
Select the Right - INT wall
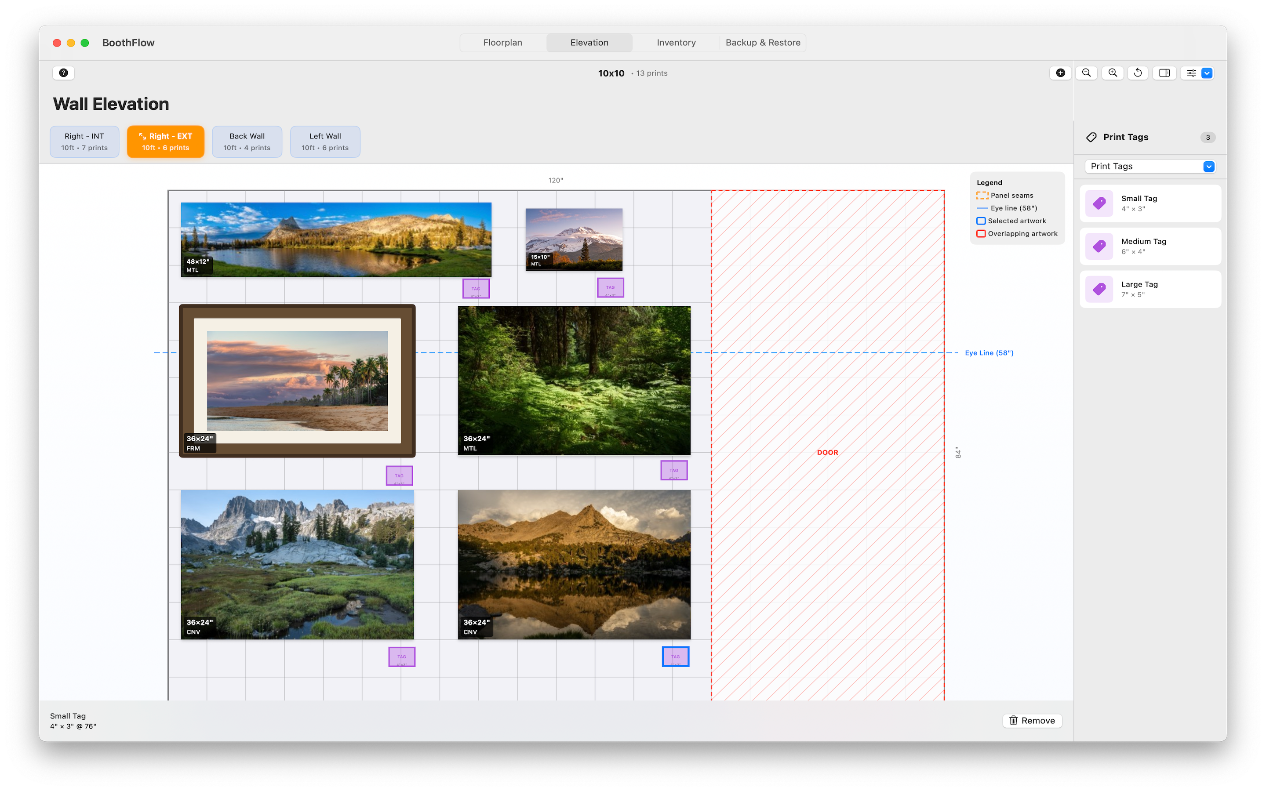coord(84,141)
